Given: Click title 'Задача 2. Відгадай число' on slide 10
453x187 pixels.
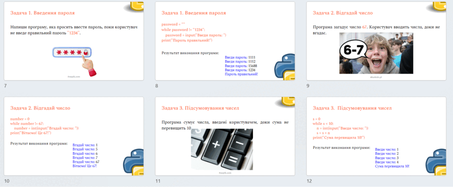Looking at the screenshot, I should pyautogui.click(x=40, y=108).
